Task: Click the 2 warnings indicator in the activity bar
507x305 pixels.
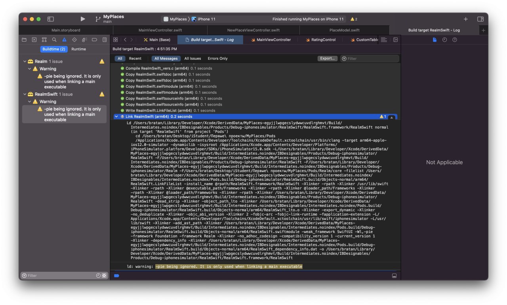Action: [354, 19]
